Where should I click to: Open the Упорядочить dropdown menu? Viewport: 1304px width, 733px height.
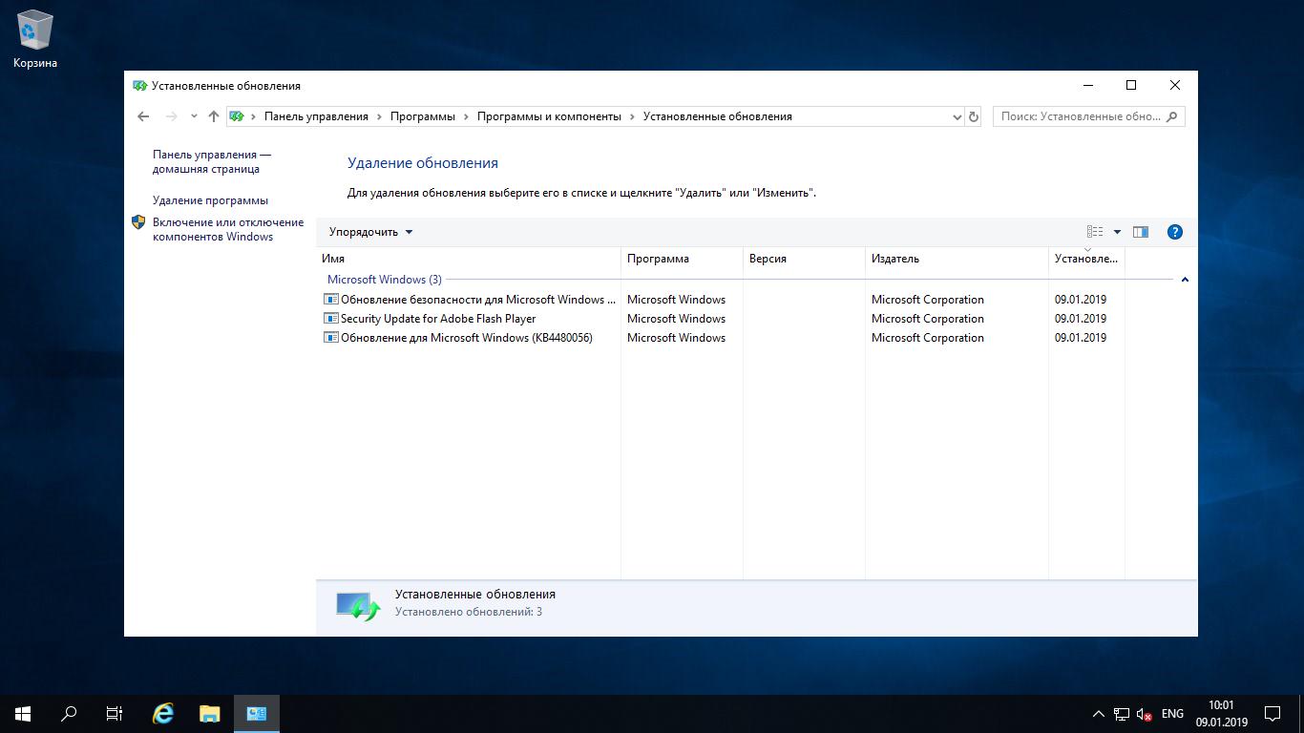[371, 232]
